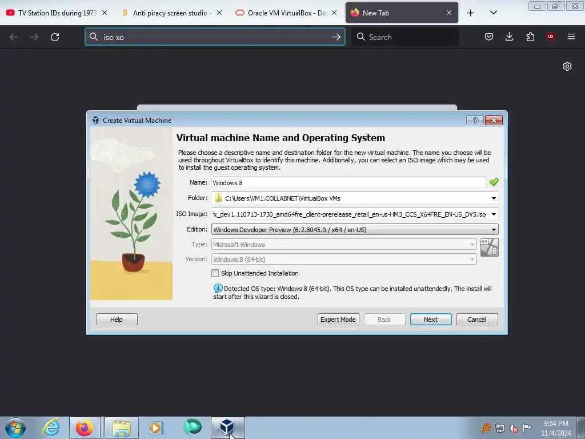Open the Version Windows 8 dropdown
The image size is (585, 439).
point(343,259)
